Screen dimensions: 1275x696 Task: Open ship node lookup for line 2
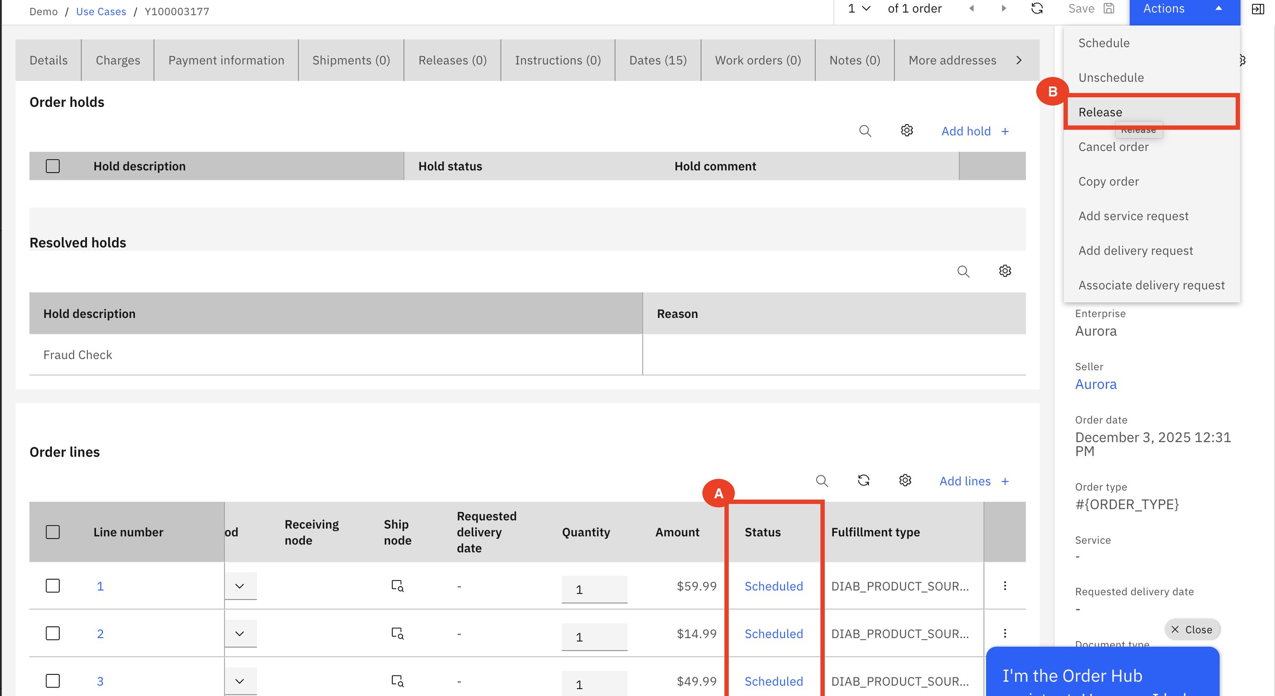pos(397,633)
